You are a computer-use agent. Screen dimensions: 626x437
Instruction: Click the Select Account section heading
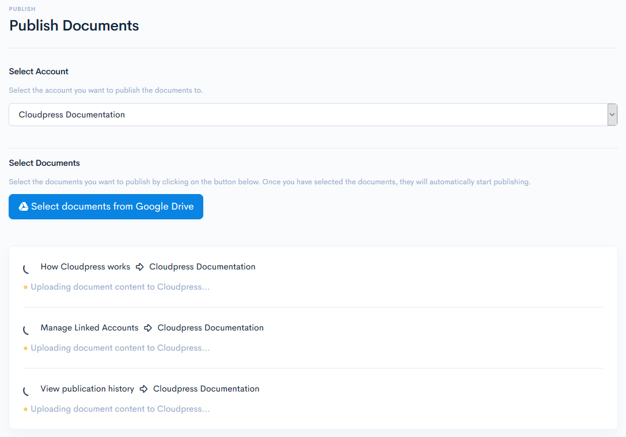[39, 71]
